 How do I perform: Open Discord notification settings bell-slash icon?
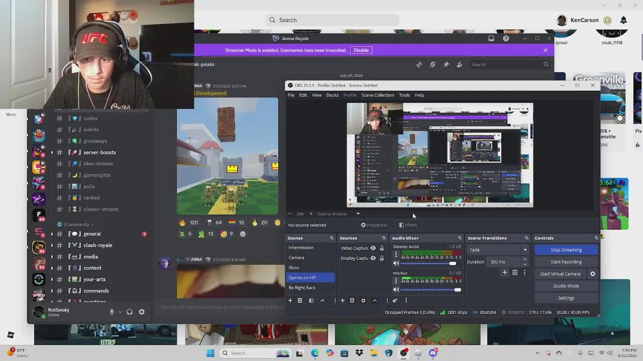433,64
